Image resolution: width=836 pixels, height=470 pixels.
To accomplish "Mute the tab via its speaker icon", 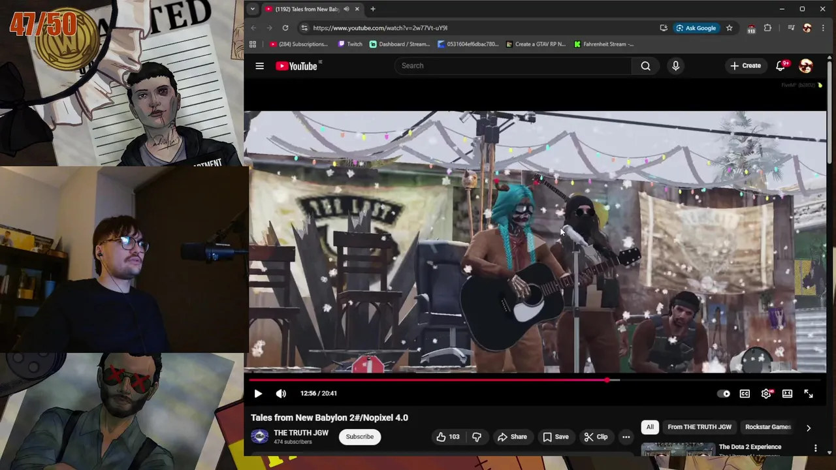I will (346, 9).
